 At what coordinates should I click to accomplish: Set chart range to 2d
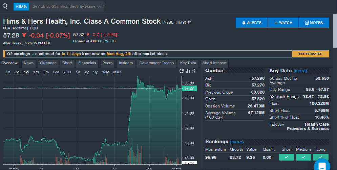tap(17, 72)
